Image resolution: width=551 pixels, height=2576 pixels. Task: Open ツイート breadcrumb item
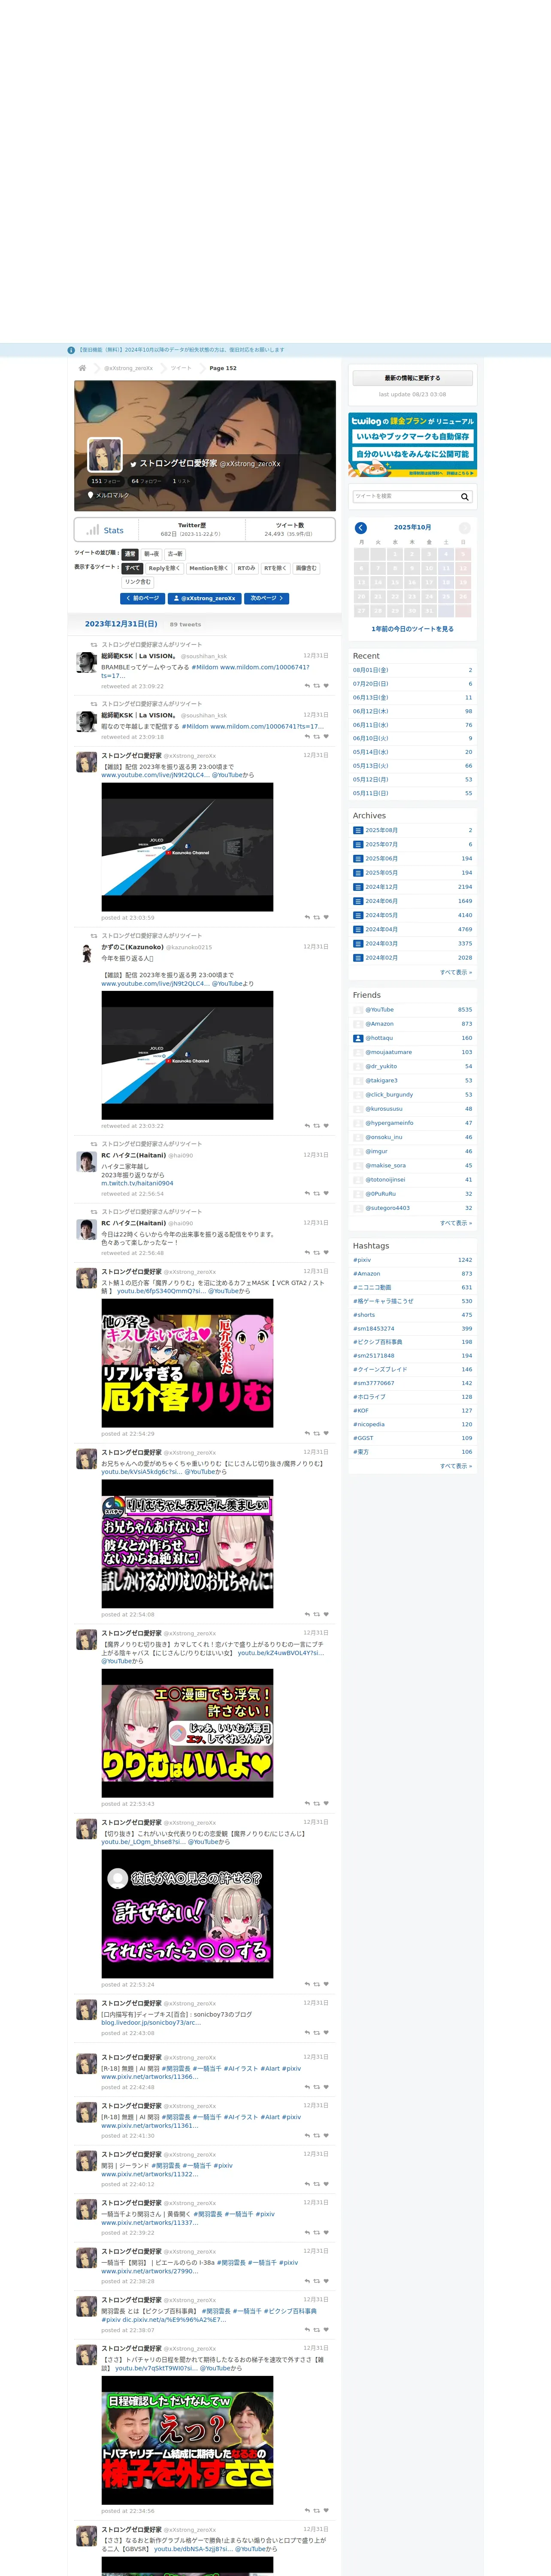pyautogui.click(x=181, y=368)
